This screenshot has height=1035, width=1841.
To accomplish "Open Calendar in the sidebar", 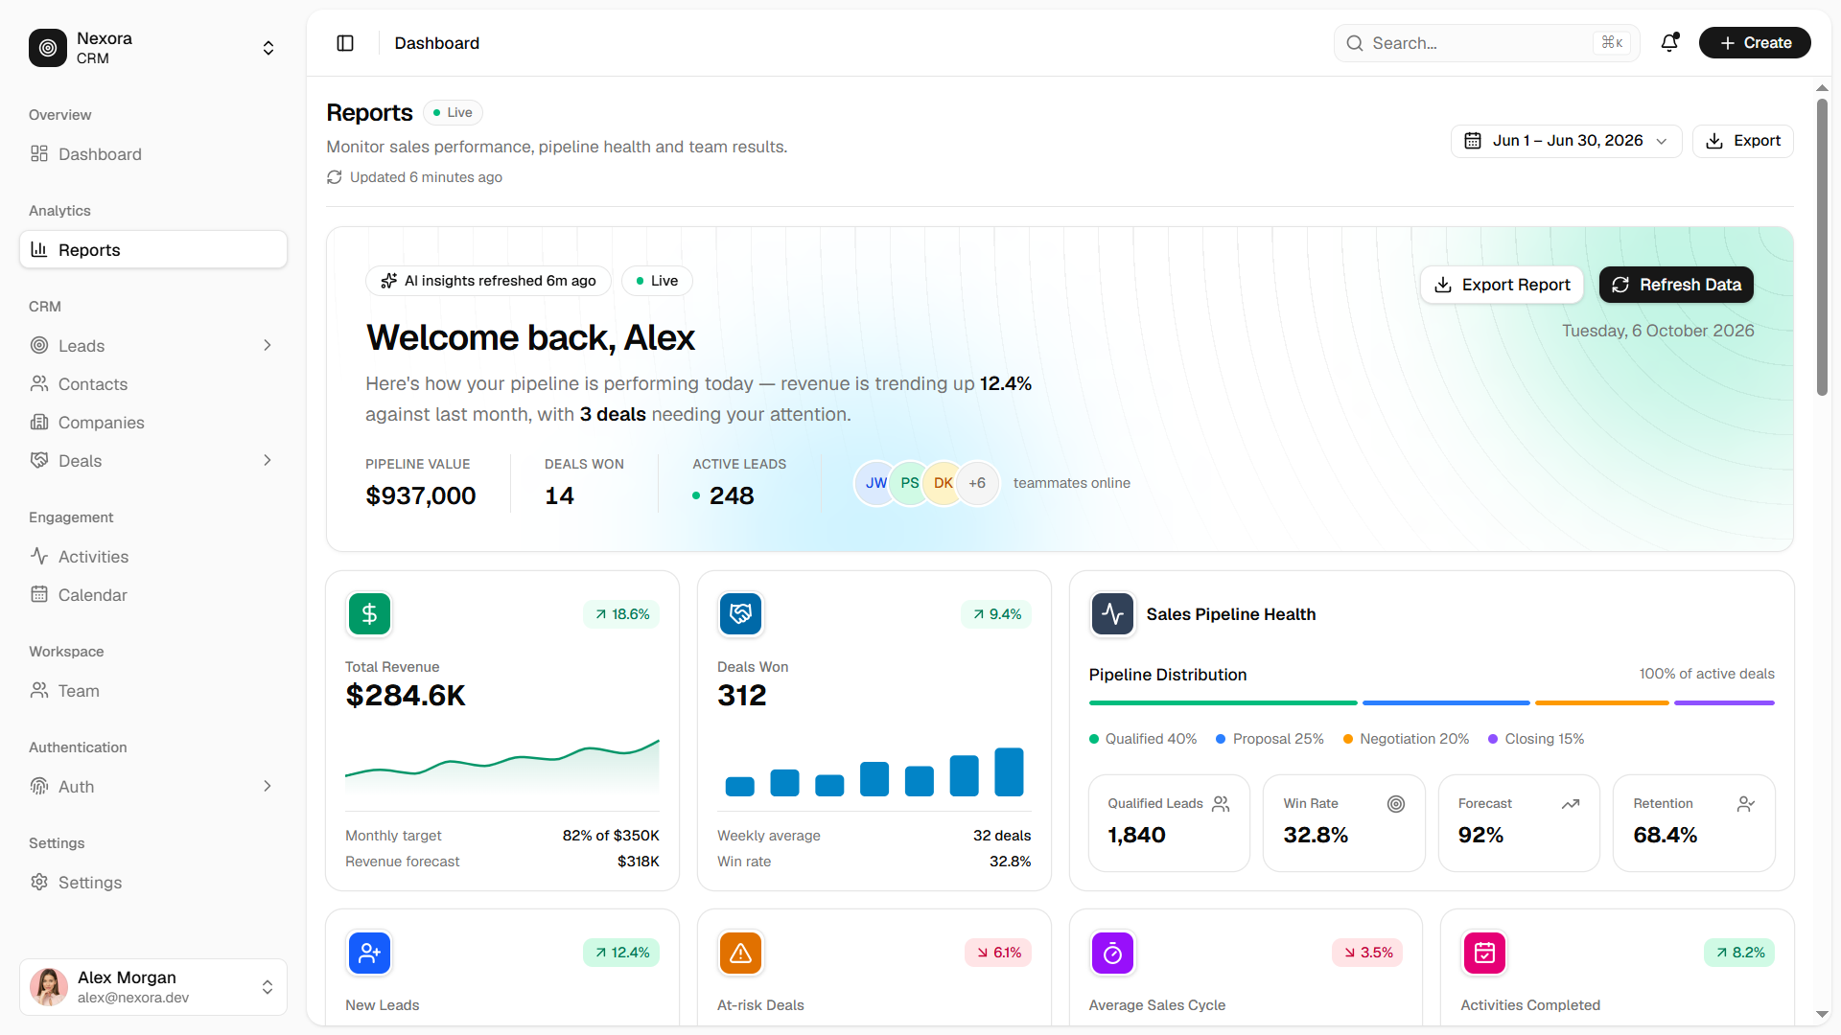I will (153, 595).
